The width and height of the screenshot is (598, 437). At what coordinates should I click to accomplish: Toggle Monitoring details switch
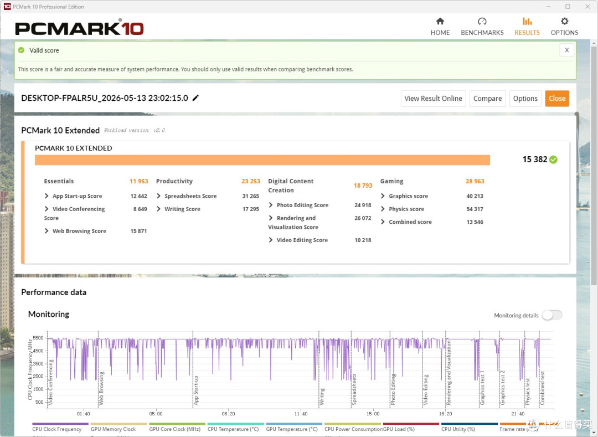tap(552, 315)
